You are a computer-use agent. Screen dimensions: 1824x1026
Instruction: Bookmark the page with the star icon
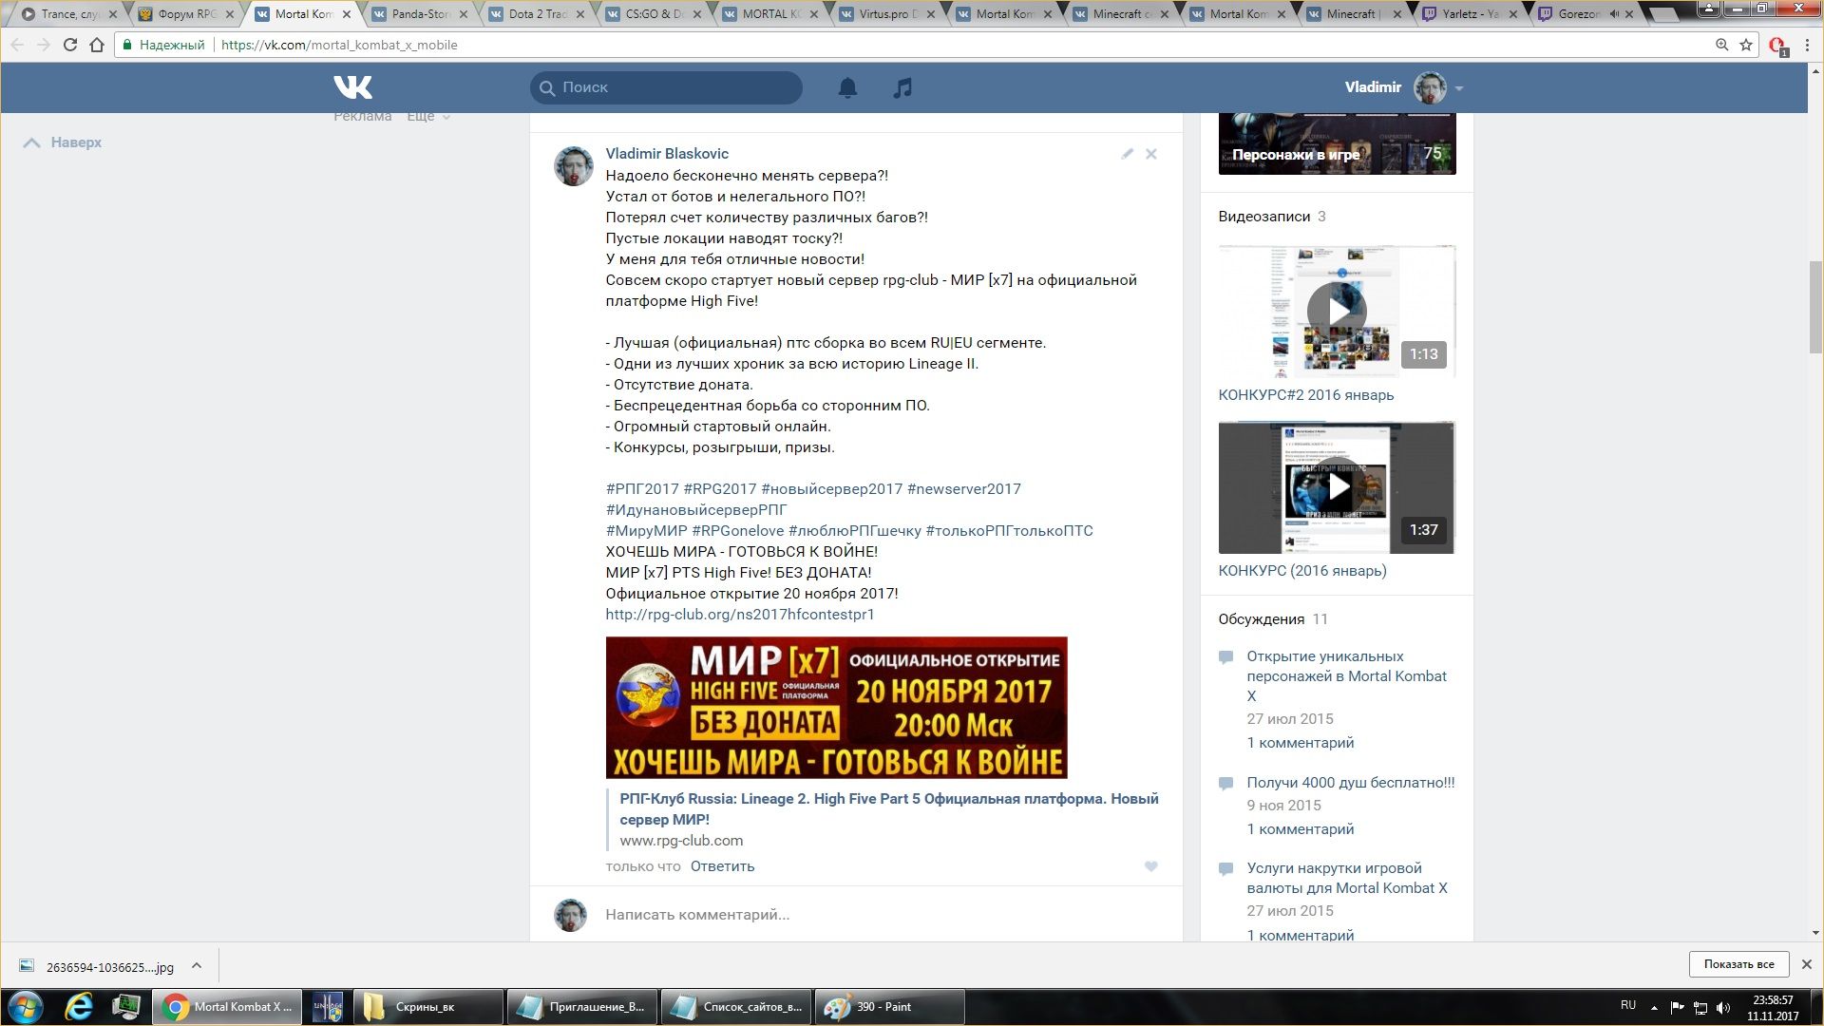pyautogui.click(x=1746, y=45)
